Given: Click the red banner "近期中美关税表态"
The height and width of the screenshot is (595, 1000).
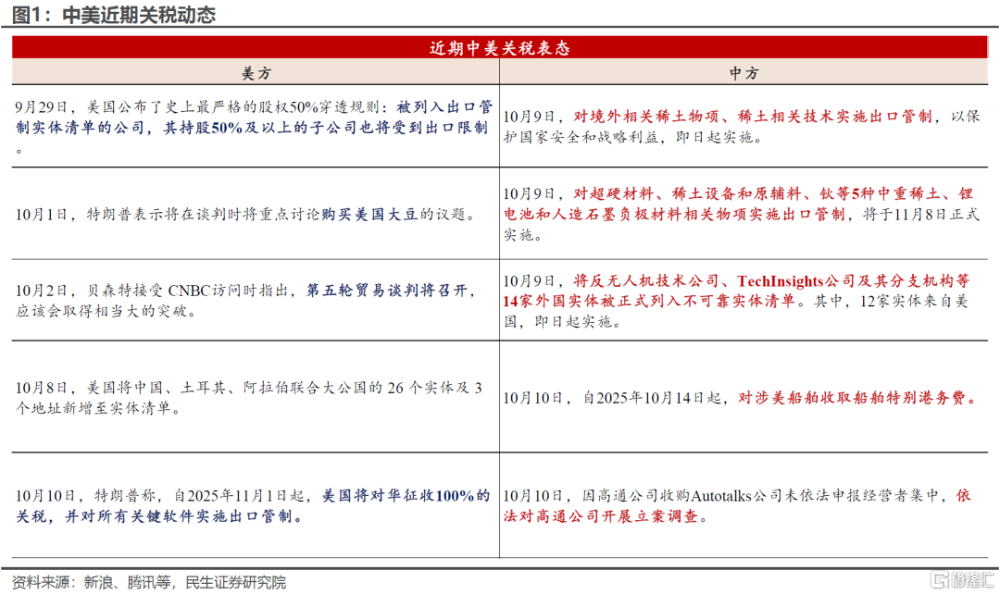Looking at the screenshot, I should click(x=499, y=48).
